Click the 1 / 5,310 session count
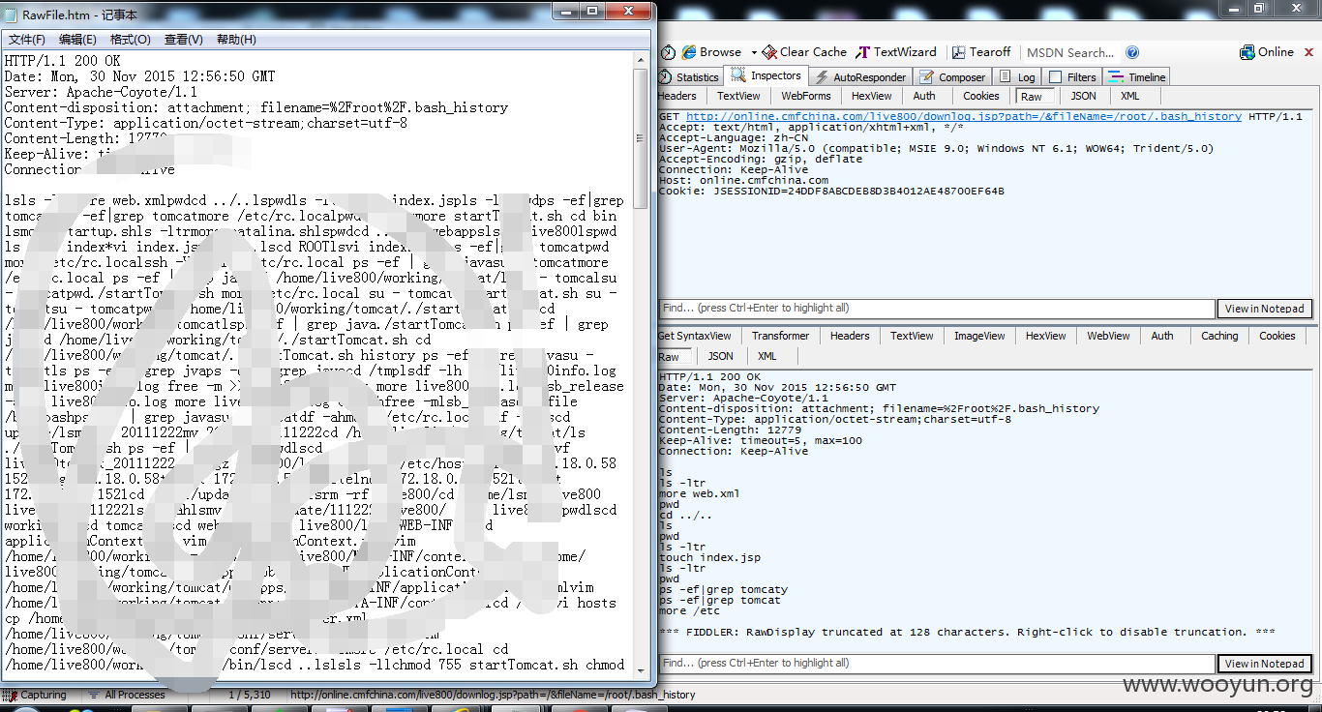 pos(249,695)
